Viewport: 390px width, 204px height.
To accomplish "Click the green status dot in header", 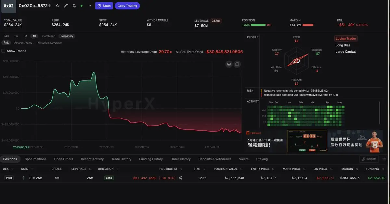I will pyautogui.click(x=81, y=6).
